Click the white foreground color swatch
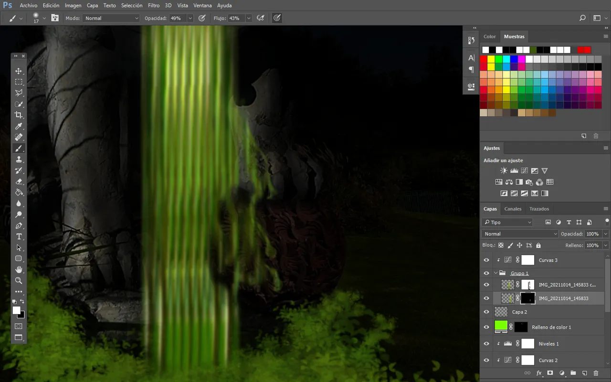The image size is (611, 382). tap(16, 310)
